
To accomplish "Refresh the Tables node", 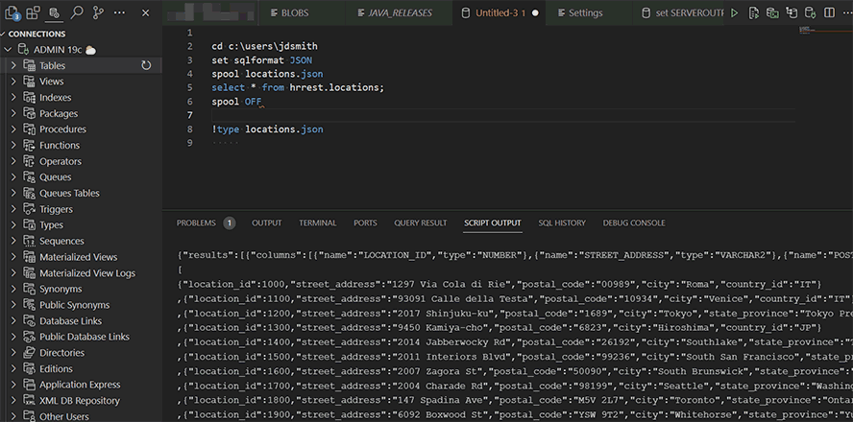I will coord(146,66).
